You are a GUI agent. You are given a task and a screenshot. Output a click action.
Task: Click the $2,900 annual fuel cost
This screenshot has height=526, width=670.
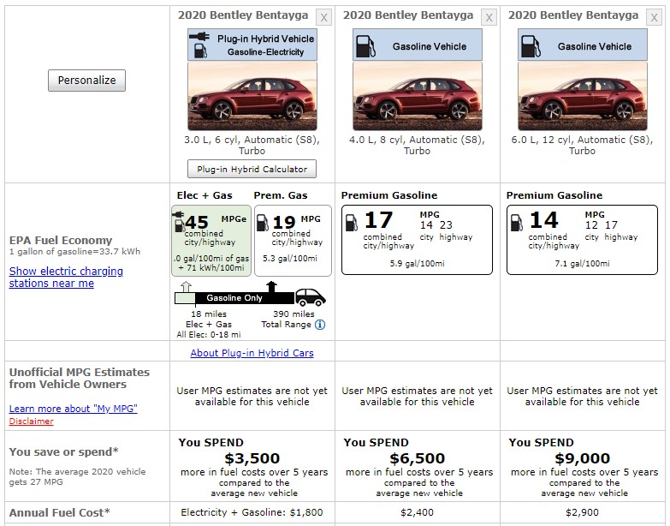pyautogui.click(x=583, y=512)
